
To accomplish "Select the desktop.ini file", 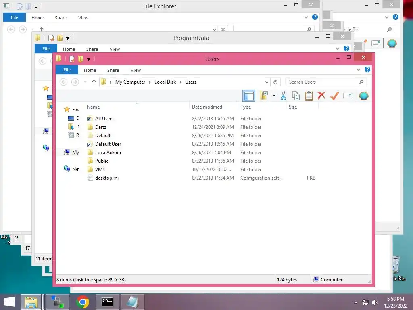I will (106, 178).
